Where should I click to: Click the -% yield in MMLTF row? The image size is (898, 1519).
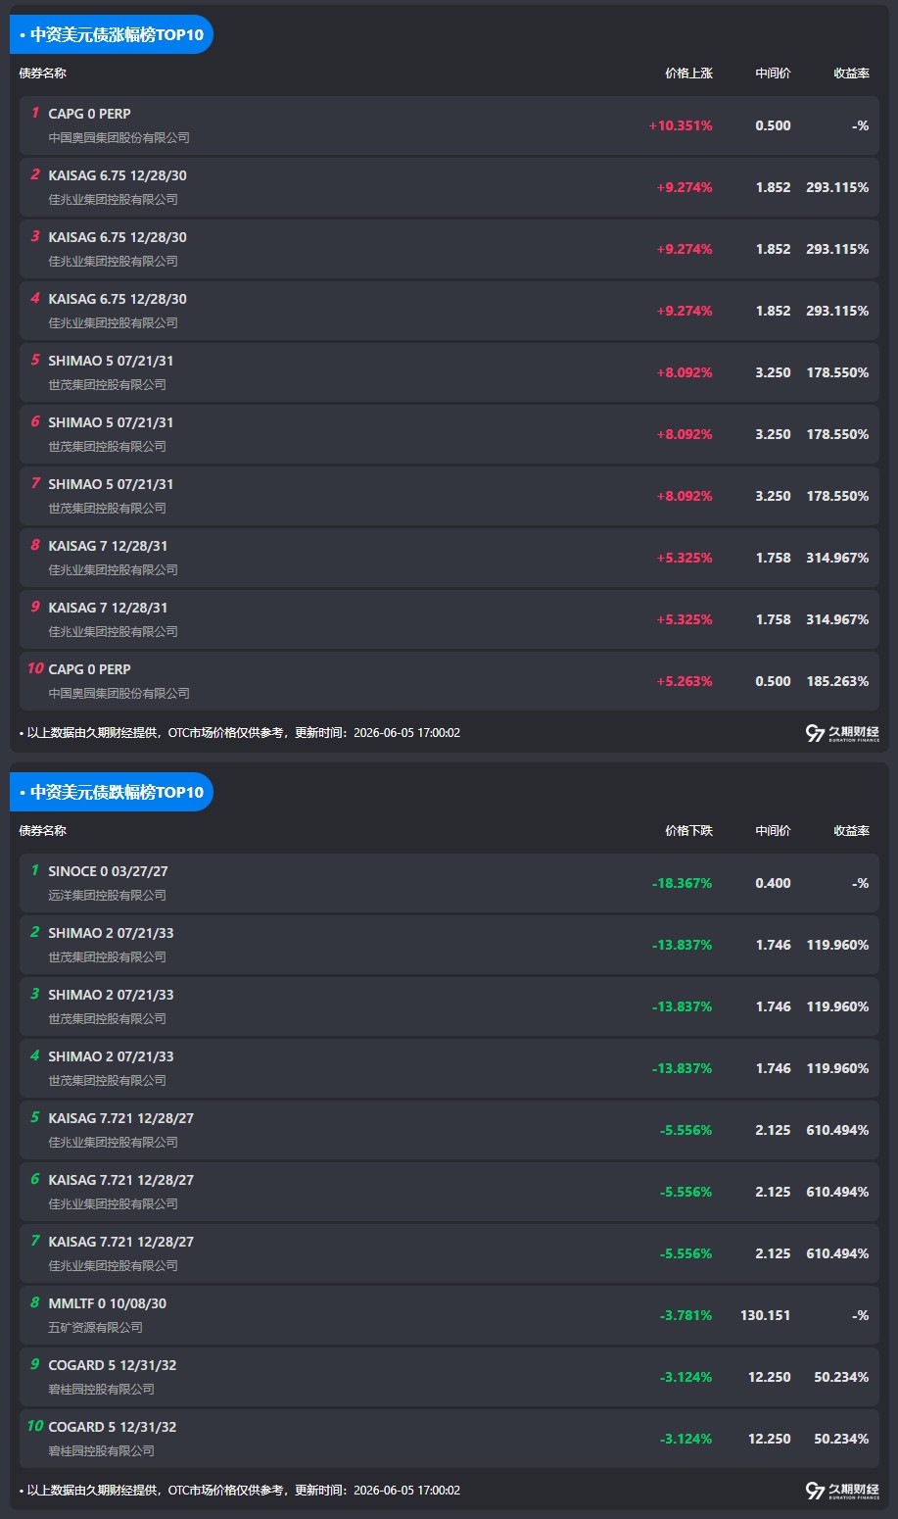861,1315
